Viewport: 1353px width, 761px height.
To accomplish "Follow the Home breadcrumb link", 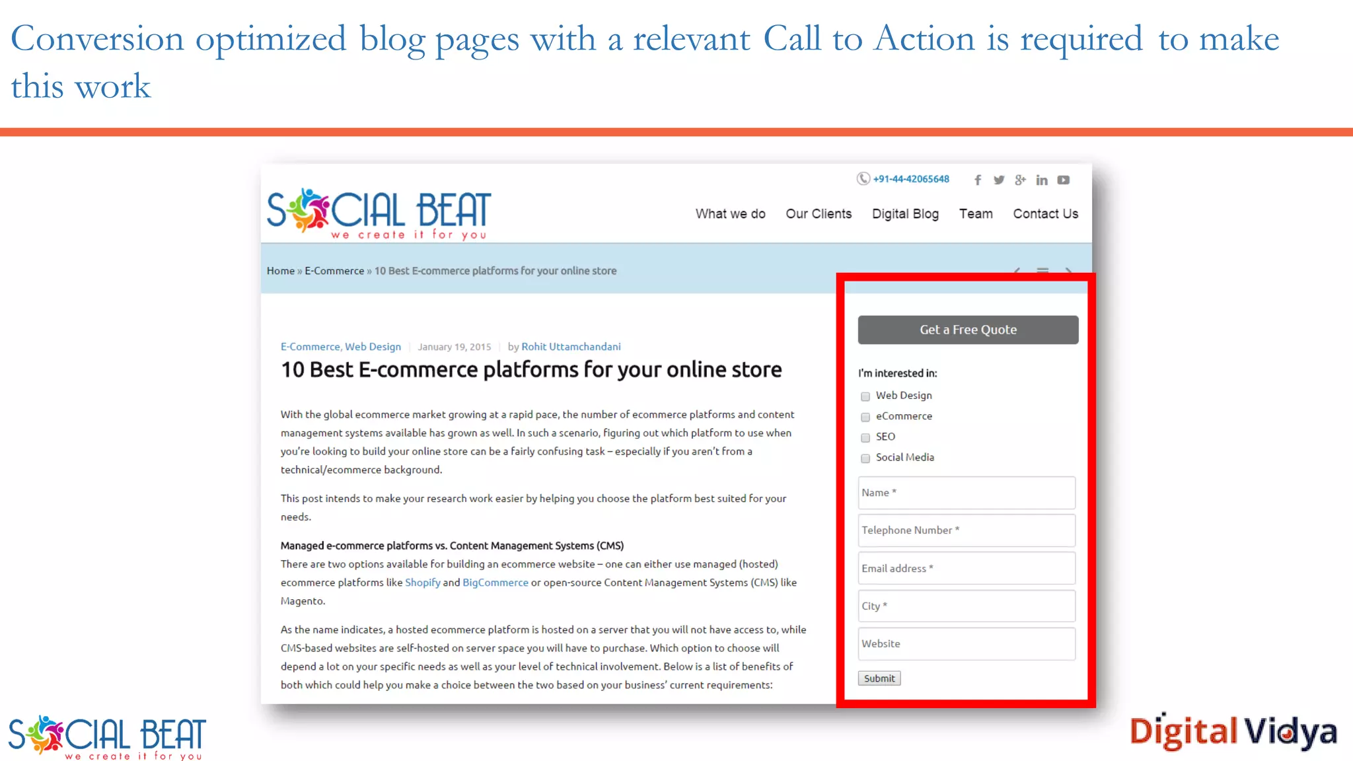I will pyautogui.click(x=281, y=270).
